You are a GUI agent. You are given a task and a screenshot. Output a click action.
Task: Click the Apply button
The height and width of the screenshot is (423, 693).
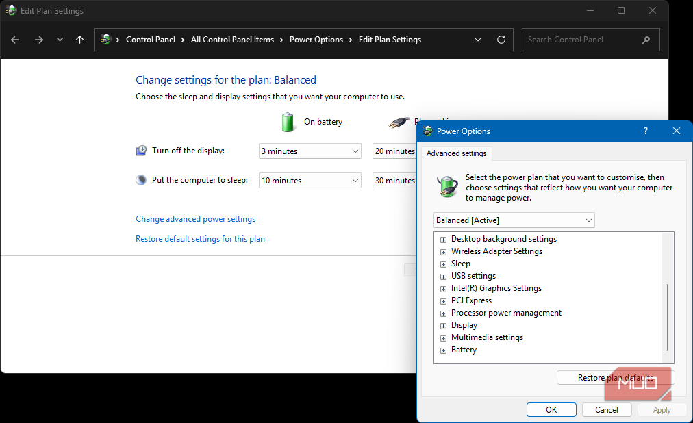pyautogui.click(x=661, y=410)
